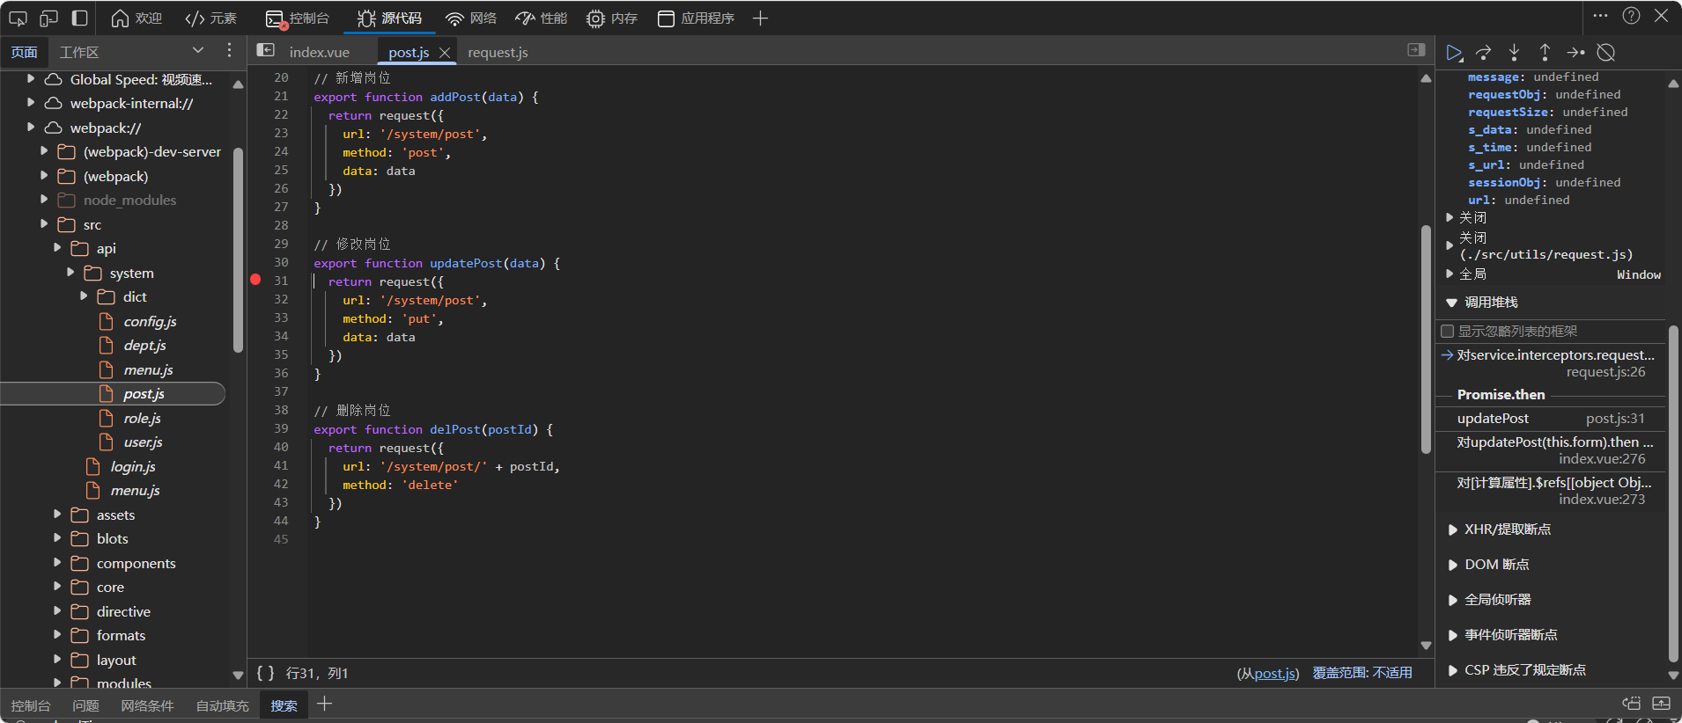The width and height of the screenshot is (1682, 723).
Task: Open the role.js file
Action: pos(142,418)
